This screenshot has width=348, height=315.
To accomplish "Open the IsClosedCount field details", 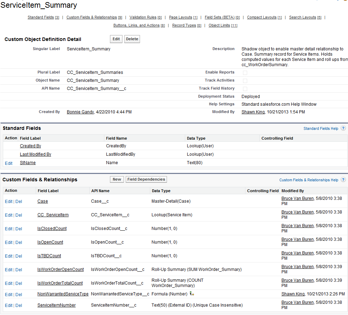I will 51,228.
